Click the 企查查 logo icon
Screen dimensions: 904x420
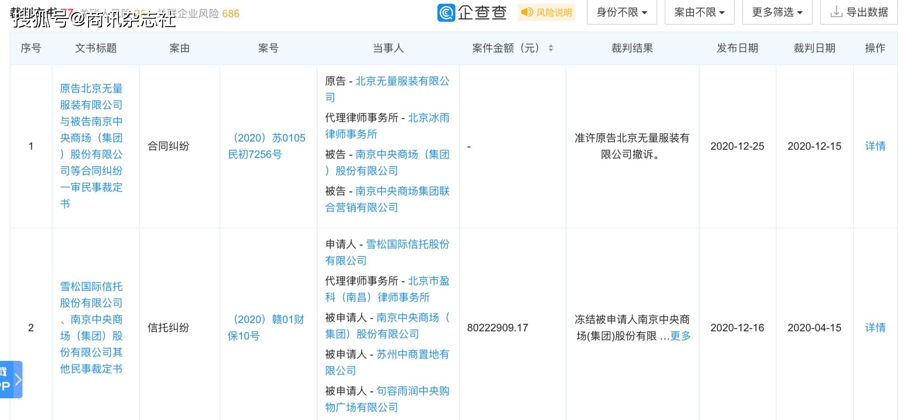[446, 13]
